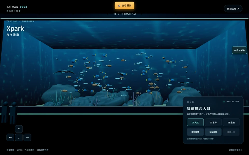Click the TAIWAN 2068 logo text
The image size is (249, 155).
[17, 7]
